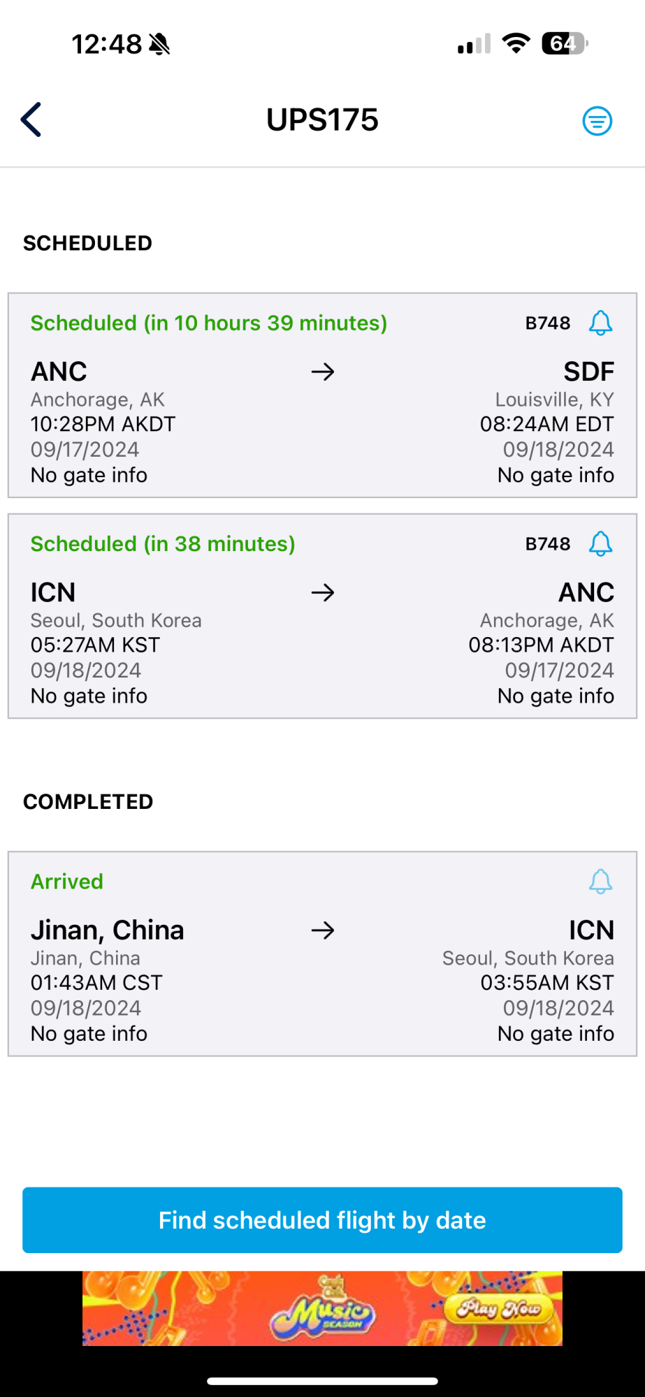This screenshot has width=645, height=1397.
Task: Tap the Find scheduled flight by date button
Action: (322, 1220)
